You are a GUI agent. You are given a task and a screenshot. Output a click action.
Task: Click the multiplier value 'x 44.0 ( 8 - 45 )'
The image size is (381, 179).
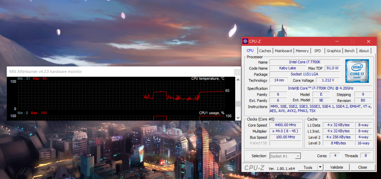pyautogui.click(x=285, y=131)
